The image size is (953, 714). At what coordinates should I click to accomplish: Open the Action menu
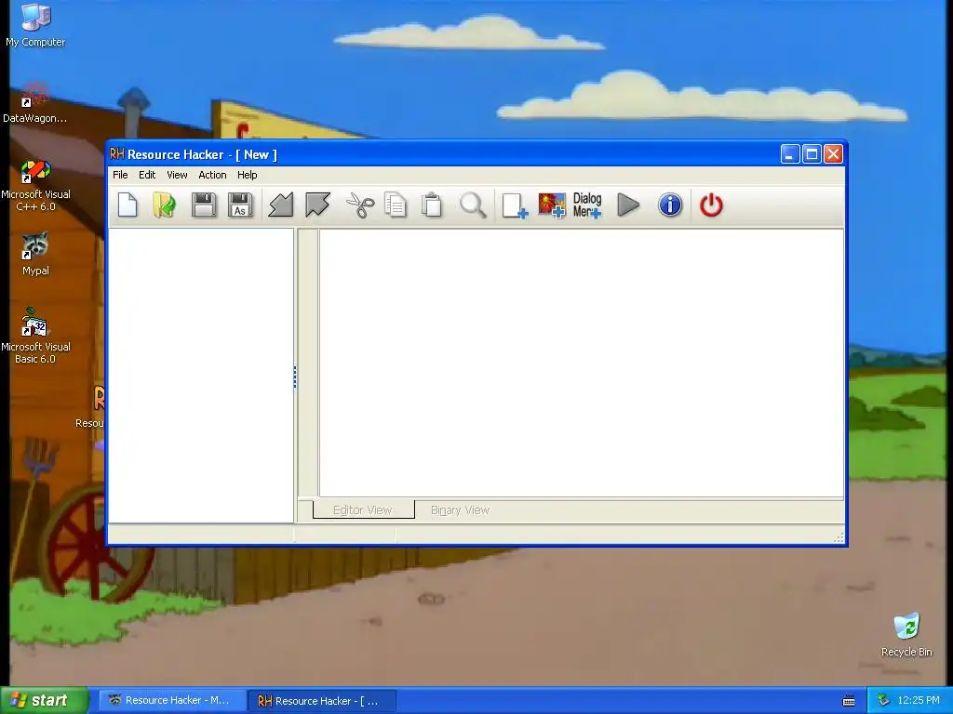pyautogui.click(x=212, y=175)
